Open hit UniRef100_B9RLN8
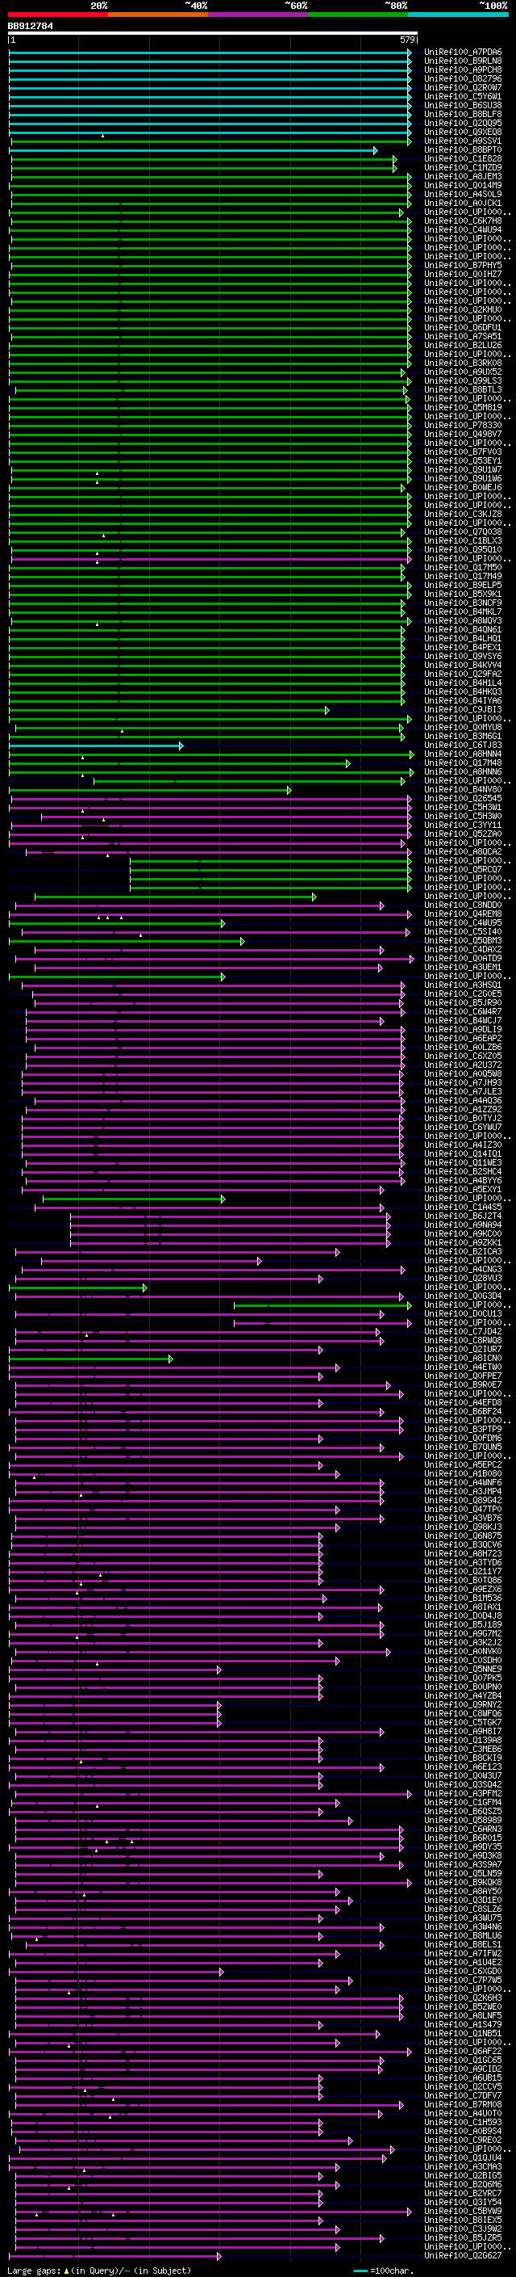The height and width of the screenshot is (2277, 516). 463,61
